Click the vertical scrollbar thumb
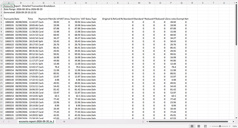This screenshot has height=128, width=238. [x=236, y=25]
